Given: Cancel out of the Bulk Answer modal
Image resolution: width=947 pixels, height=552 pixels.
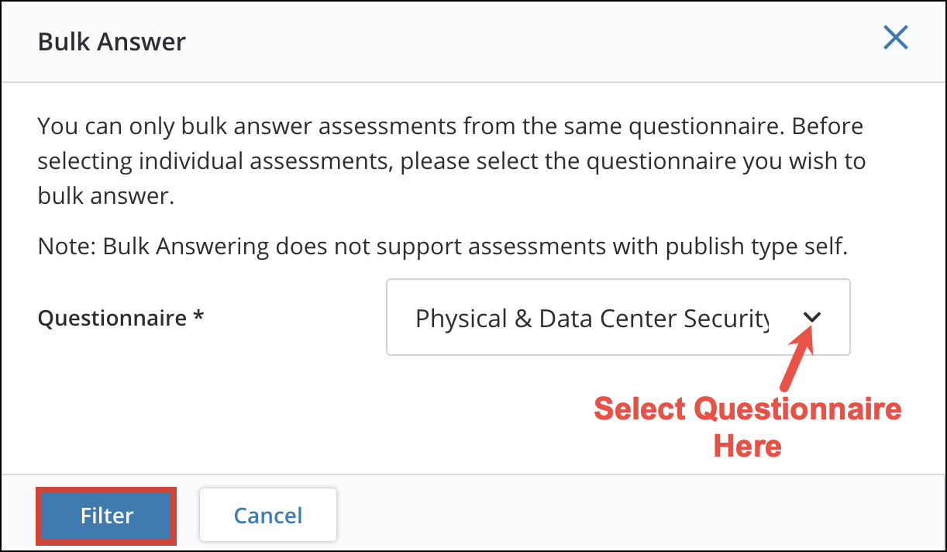Looking at the screenshot, I should coord(267,514).
